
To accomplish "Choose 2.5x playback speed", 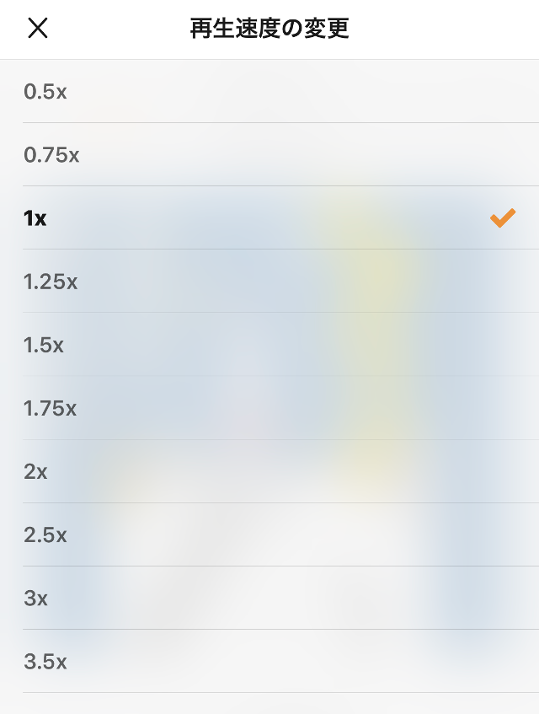I will [x=45, y=534].
